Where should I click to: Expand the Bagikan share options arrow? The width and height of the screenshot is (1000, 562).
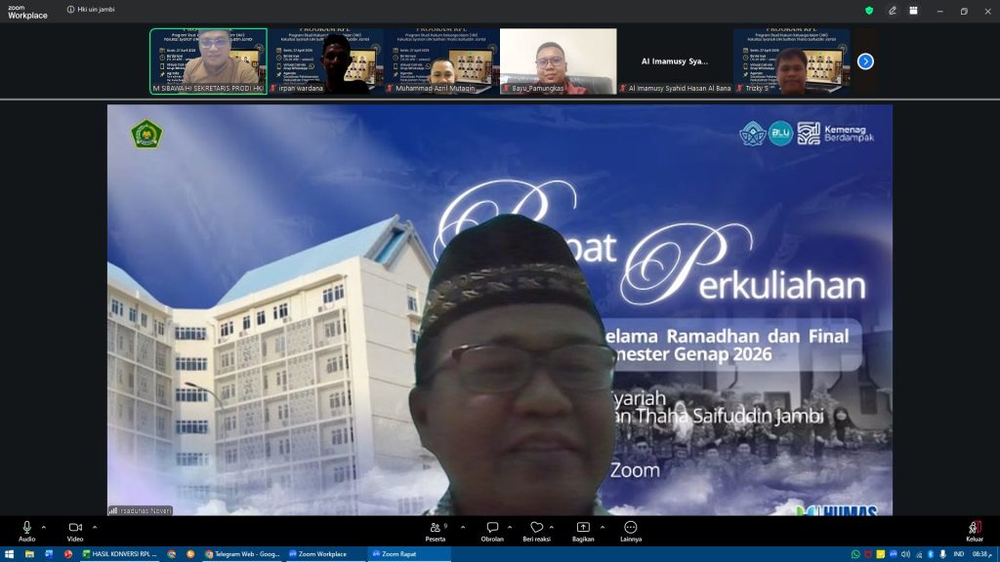click(x=602, y=527)
